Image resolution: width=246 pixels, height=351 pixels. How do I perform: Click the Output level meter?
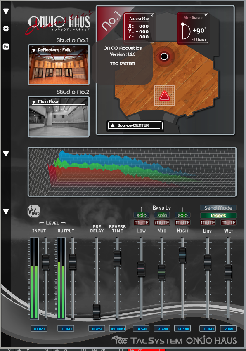61,278
